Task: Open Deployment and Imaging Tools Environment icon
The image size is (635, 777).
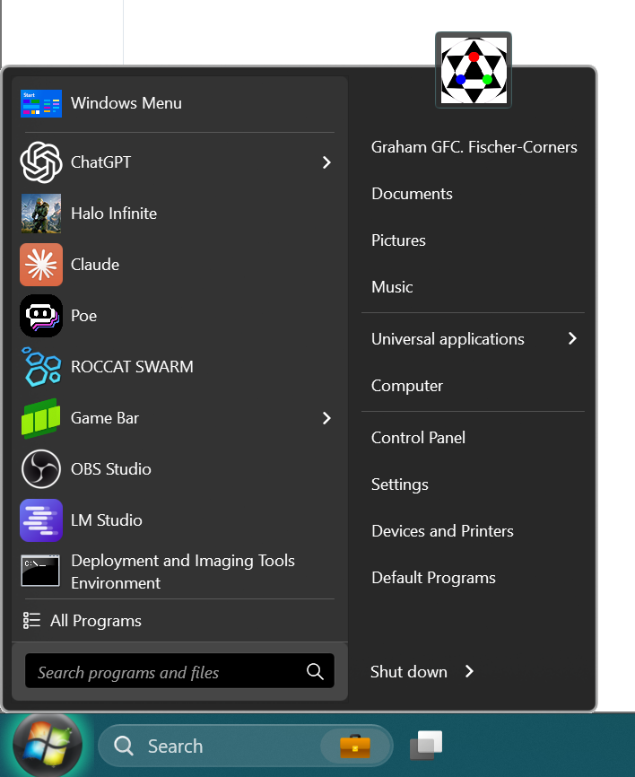Action: [40, 572]
